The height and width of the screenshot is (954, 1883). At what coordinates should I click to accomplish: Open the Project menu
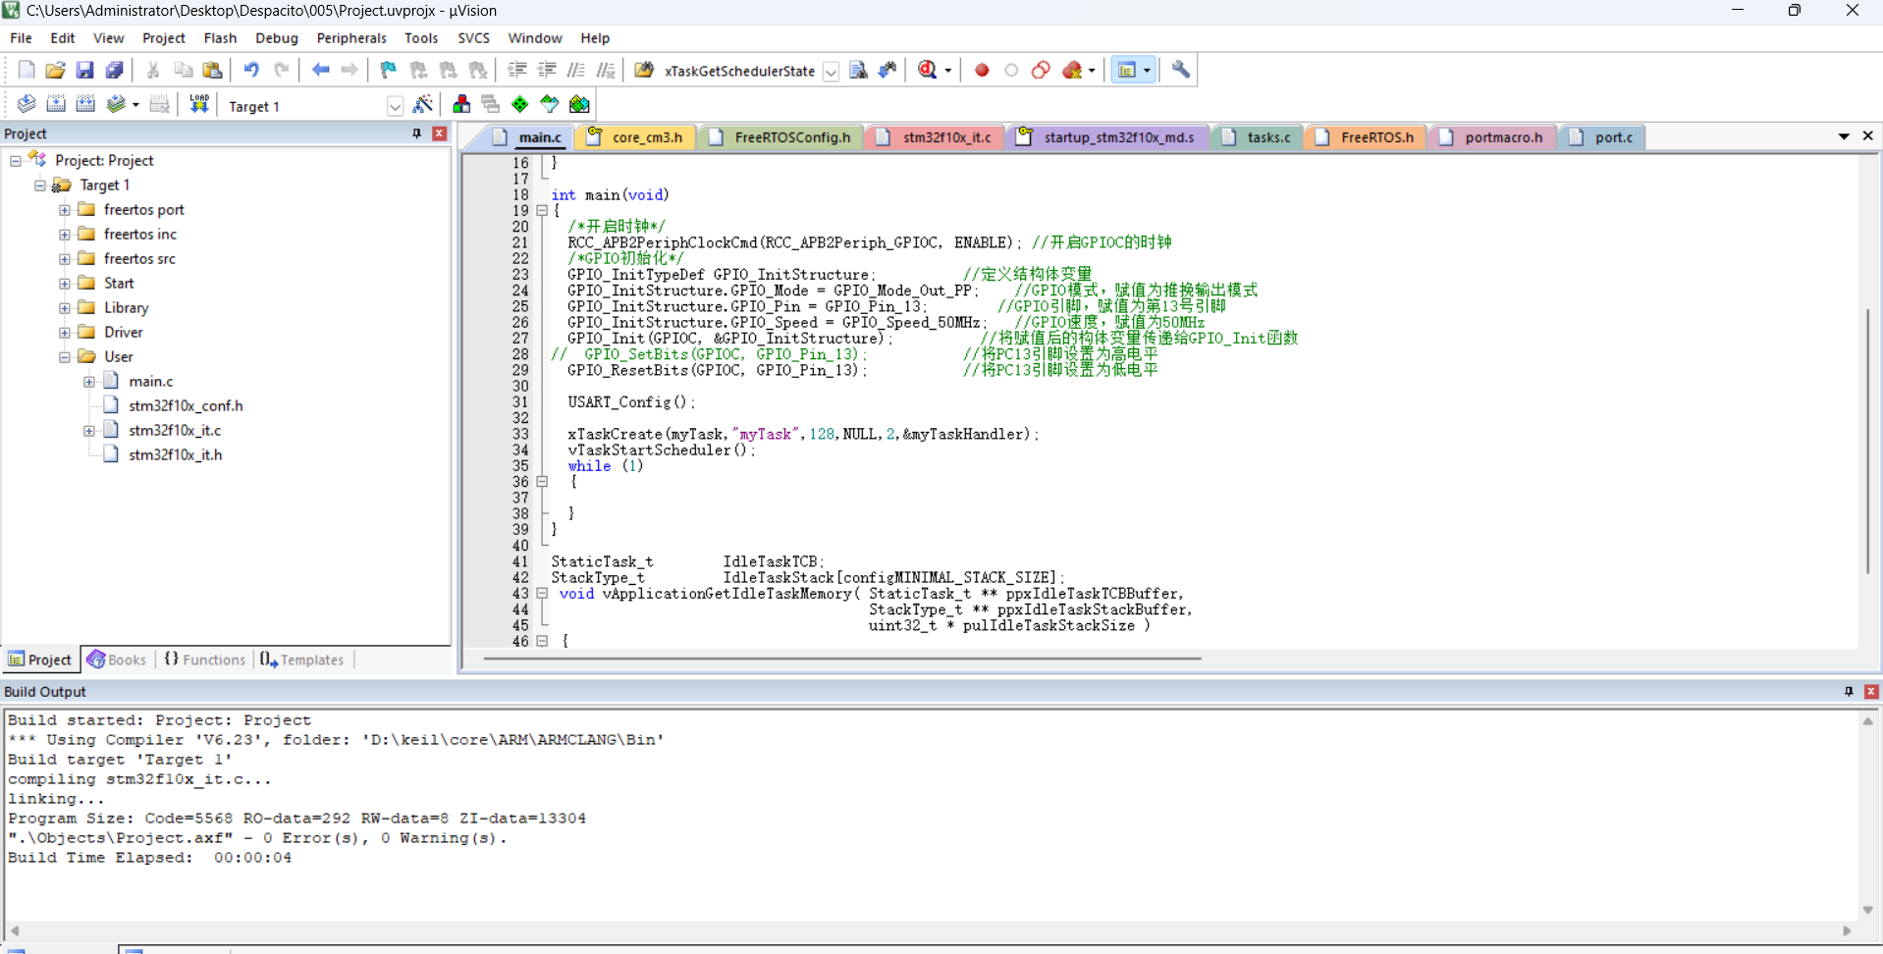click(163, 37)
